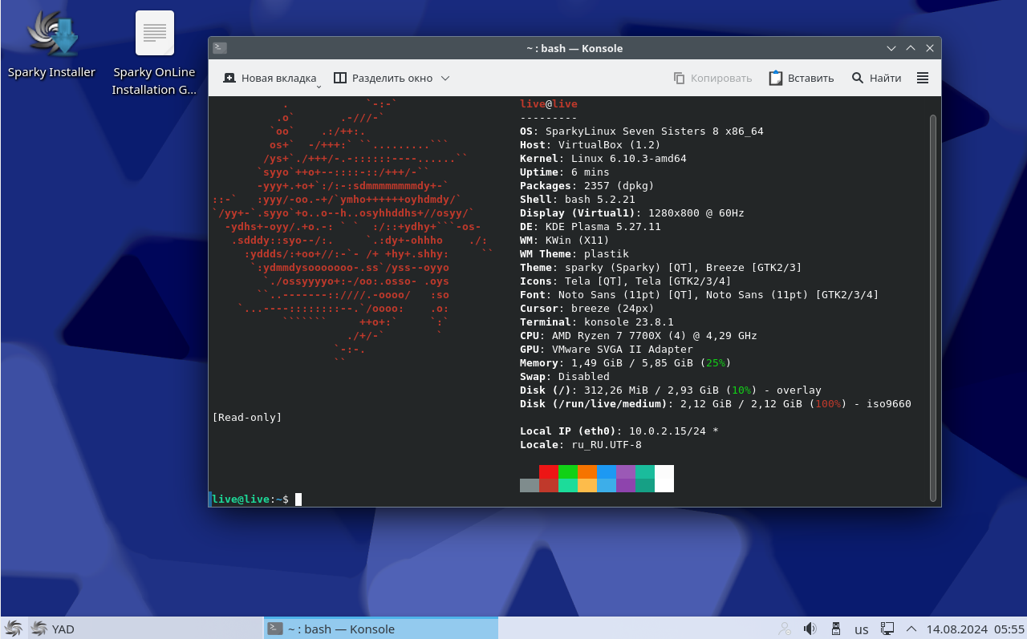Click the us keyboard layout indicator

point(862,629)
